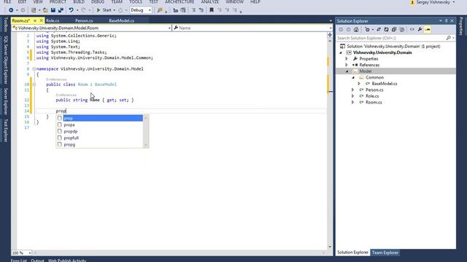This screenshot has width=467, height=262.
Task: Undo the last edit via toolbar
Action: click(x=72, y=10)
